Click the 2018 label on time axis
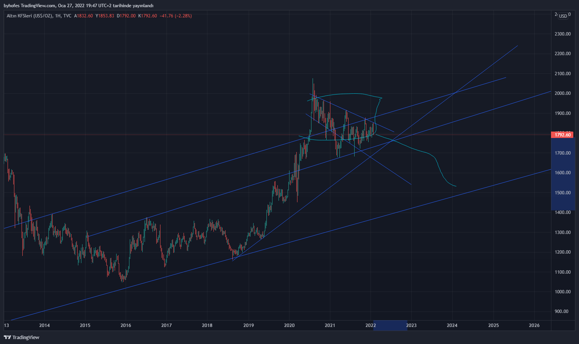 [x=207, y=325]
